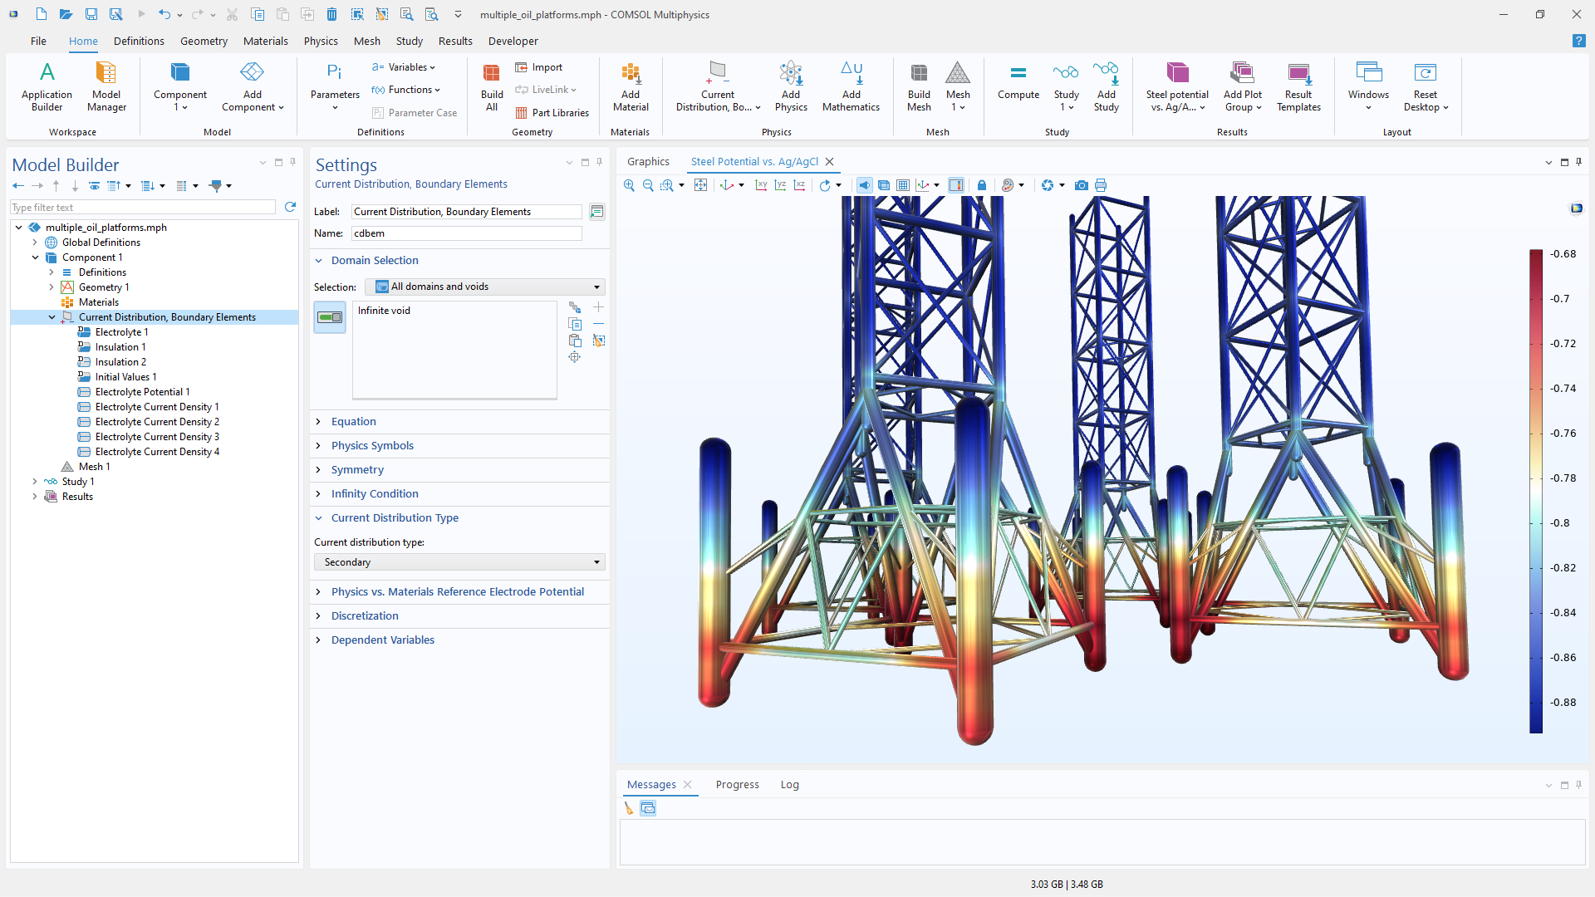
Task: Click the image snapshot camera icon
Action: click(x=1081, y=185)
